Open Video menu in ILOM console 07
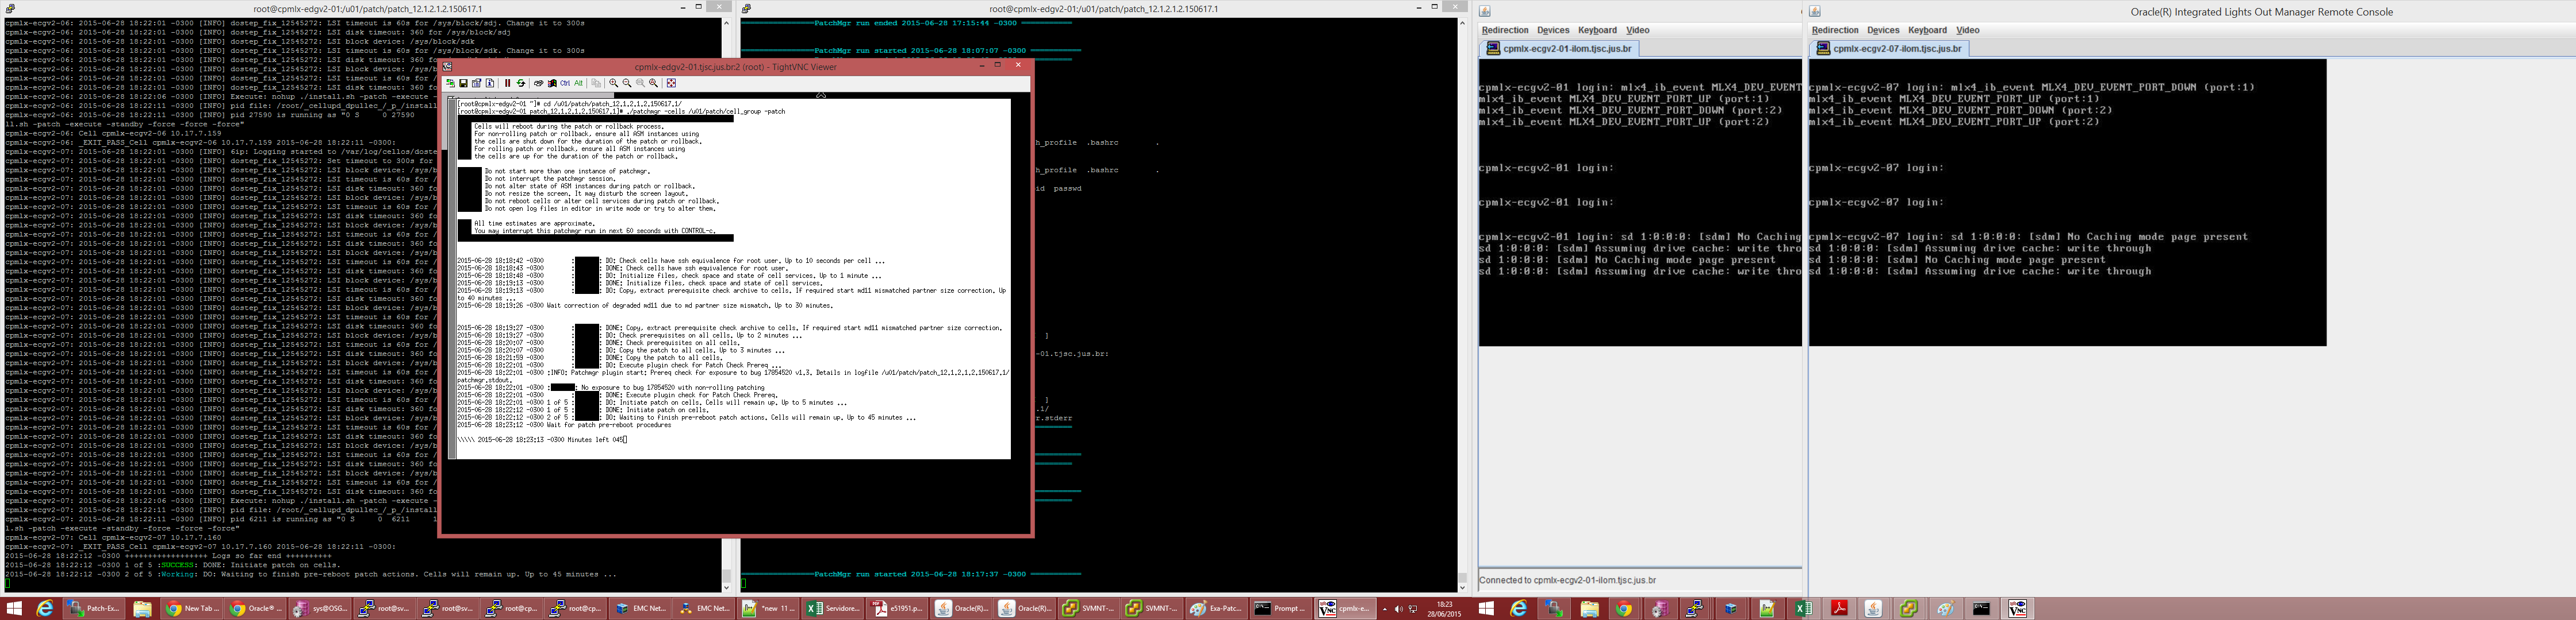The height and width of the screenshot is (620, 2576). (x=1968, y=30)
